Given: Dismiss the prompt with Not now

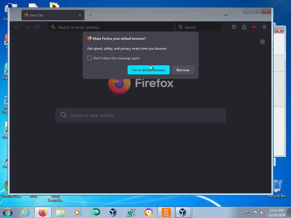Looking at the screenshot, I should [183, 70].
